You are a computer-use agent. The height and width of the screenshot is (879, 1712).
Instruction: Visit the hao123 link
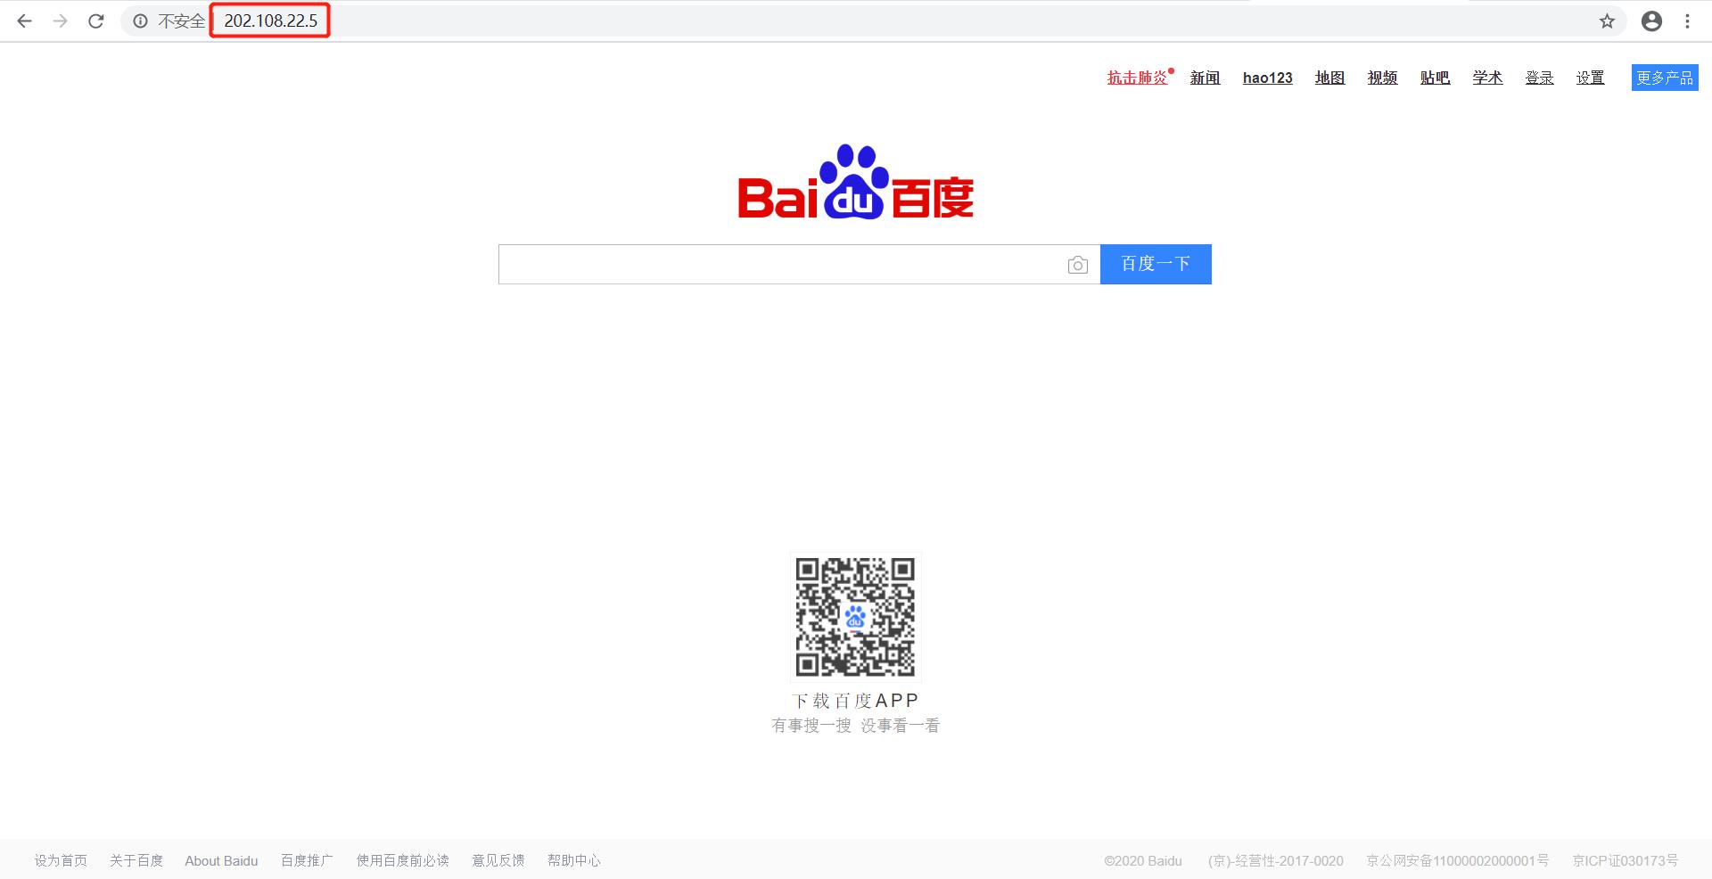[1267, 78]
